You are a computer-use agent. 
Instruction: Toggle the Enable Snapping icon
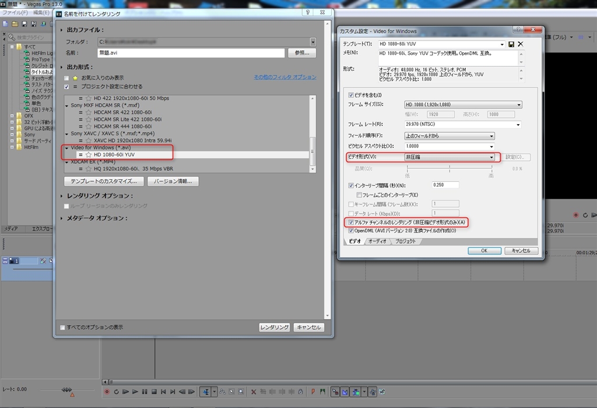point(335,392)
